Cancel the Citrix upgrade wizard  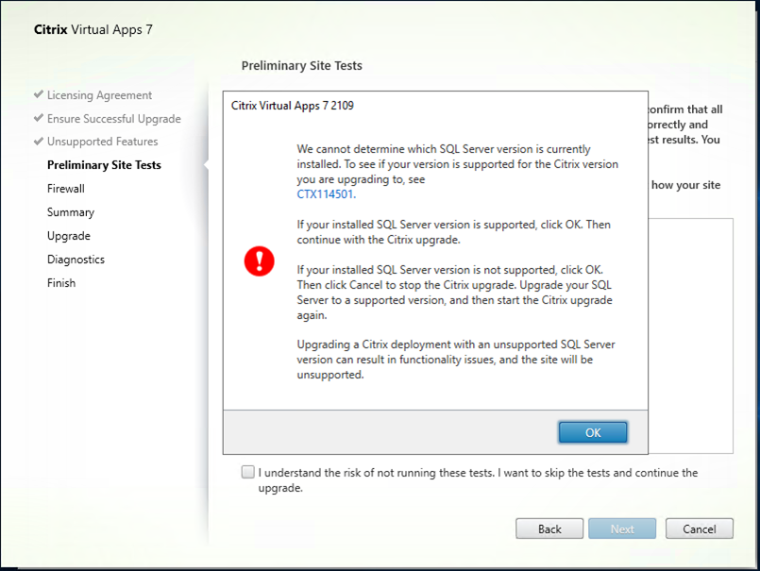coord(699,529)
